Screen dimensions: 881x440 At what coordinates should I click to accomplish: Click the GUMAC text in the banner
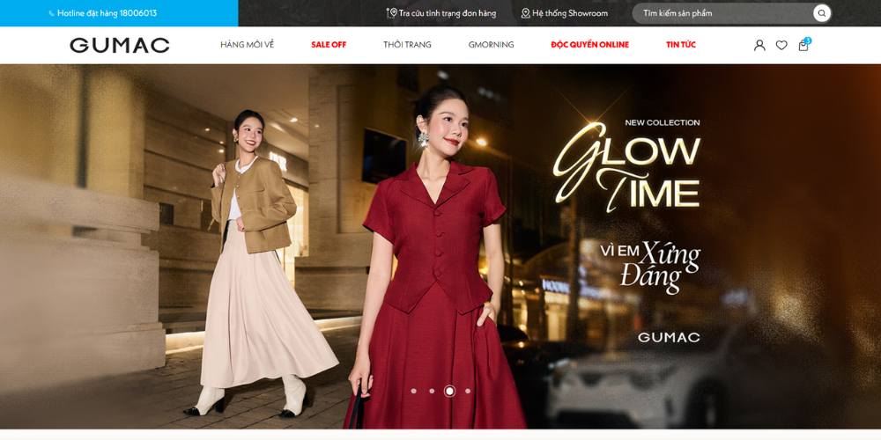tap(670, 338)
